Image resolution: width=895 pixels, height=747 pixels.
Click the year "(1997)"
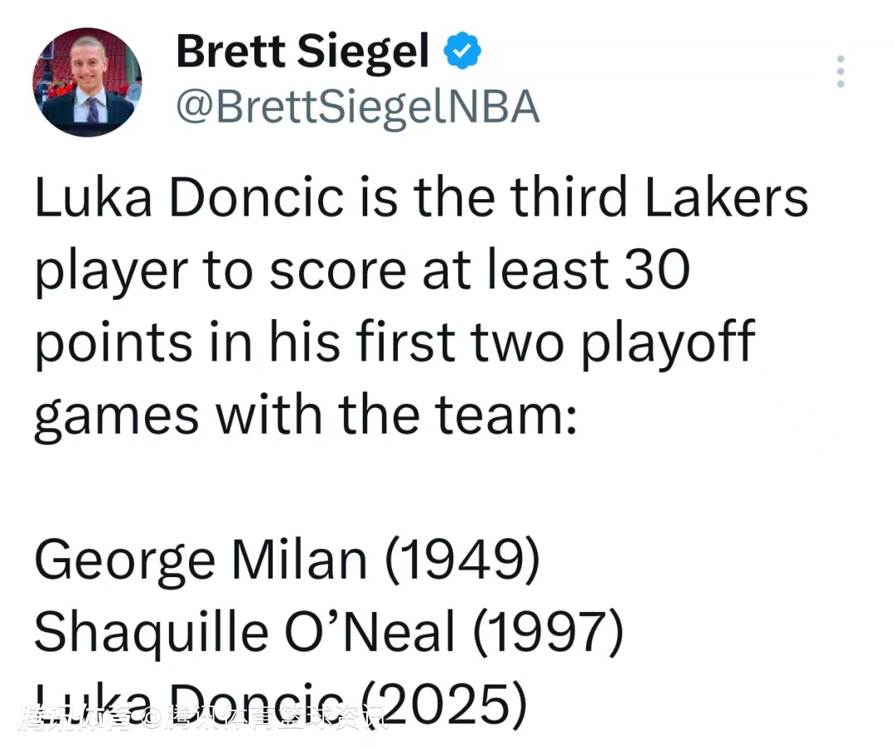coord(546,633)
